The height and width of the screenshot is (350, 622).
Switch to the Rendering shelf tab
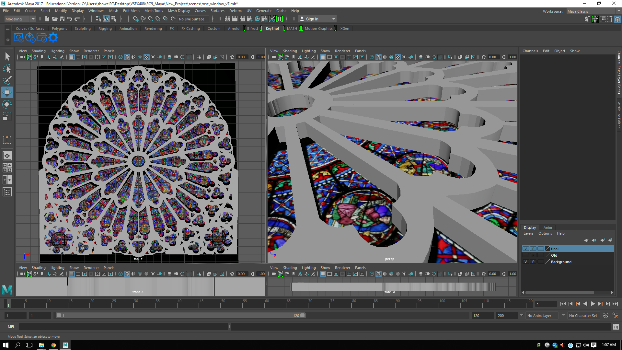[153, 29]
